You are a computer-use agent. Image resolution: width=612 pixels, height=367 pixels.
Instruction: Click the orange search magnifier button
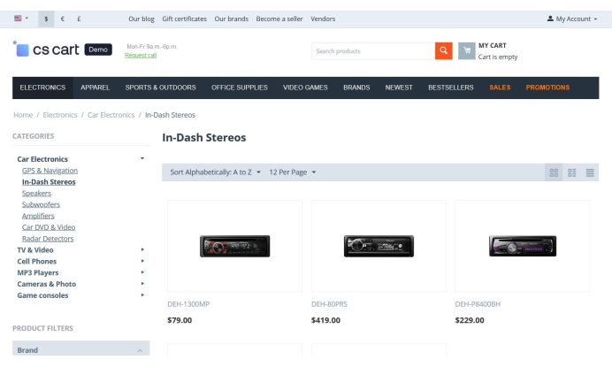444,51
